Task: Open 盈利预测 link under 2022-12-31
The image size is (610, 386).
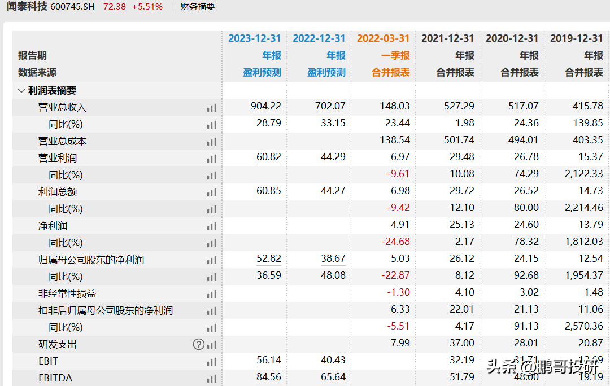Action: (326, 72)
